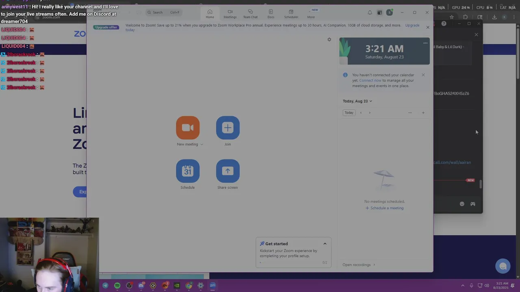Viewport: 520px width, 292px height.
Task: Click browser downloads icon in background window
Action: coord(494,17)
